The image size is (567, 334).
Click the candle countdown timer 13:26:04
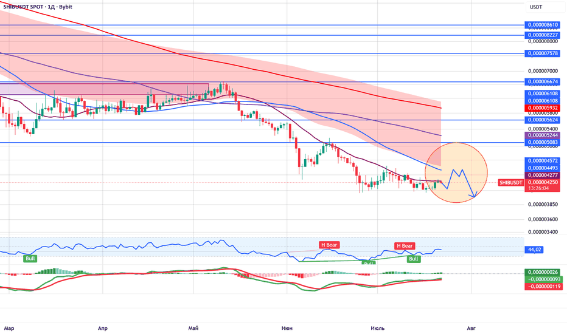[538, 188]
